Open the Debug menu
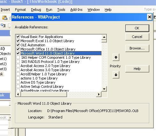 point(36,10)
